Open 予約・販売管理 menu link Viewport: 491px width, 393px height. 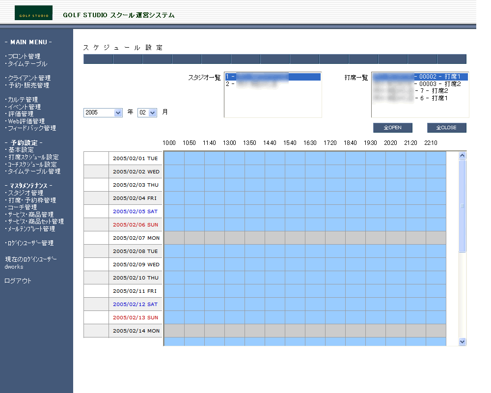click(x=28, y=85)
